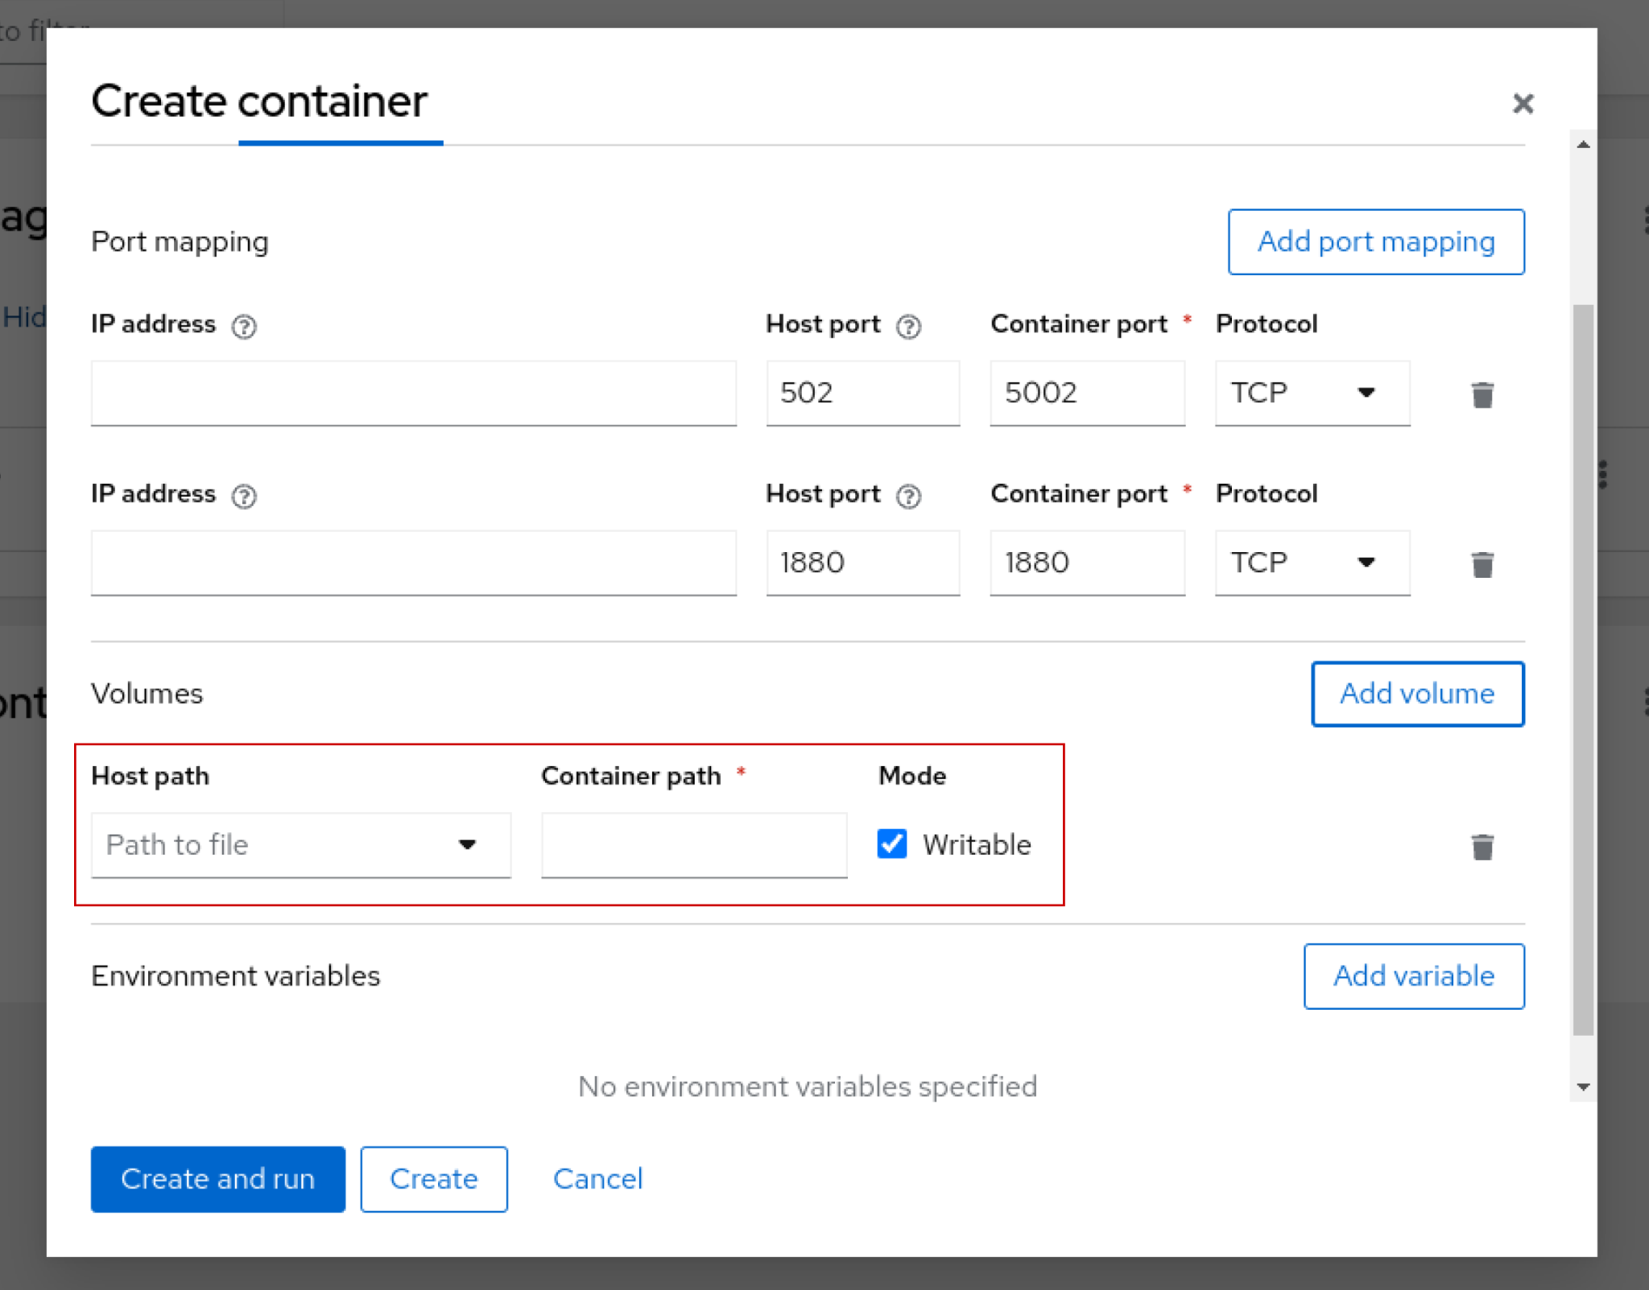The image size is (1649, 1290).
Task: Click the Cancel link
Action: (597, 1179)
